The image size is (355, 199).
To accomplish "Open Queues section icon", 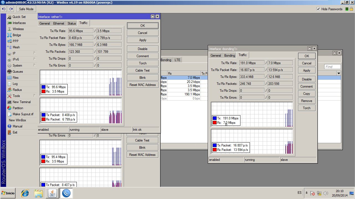I will point(9,72).
